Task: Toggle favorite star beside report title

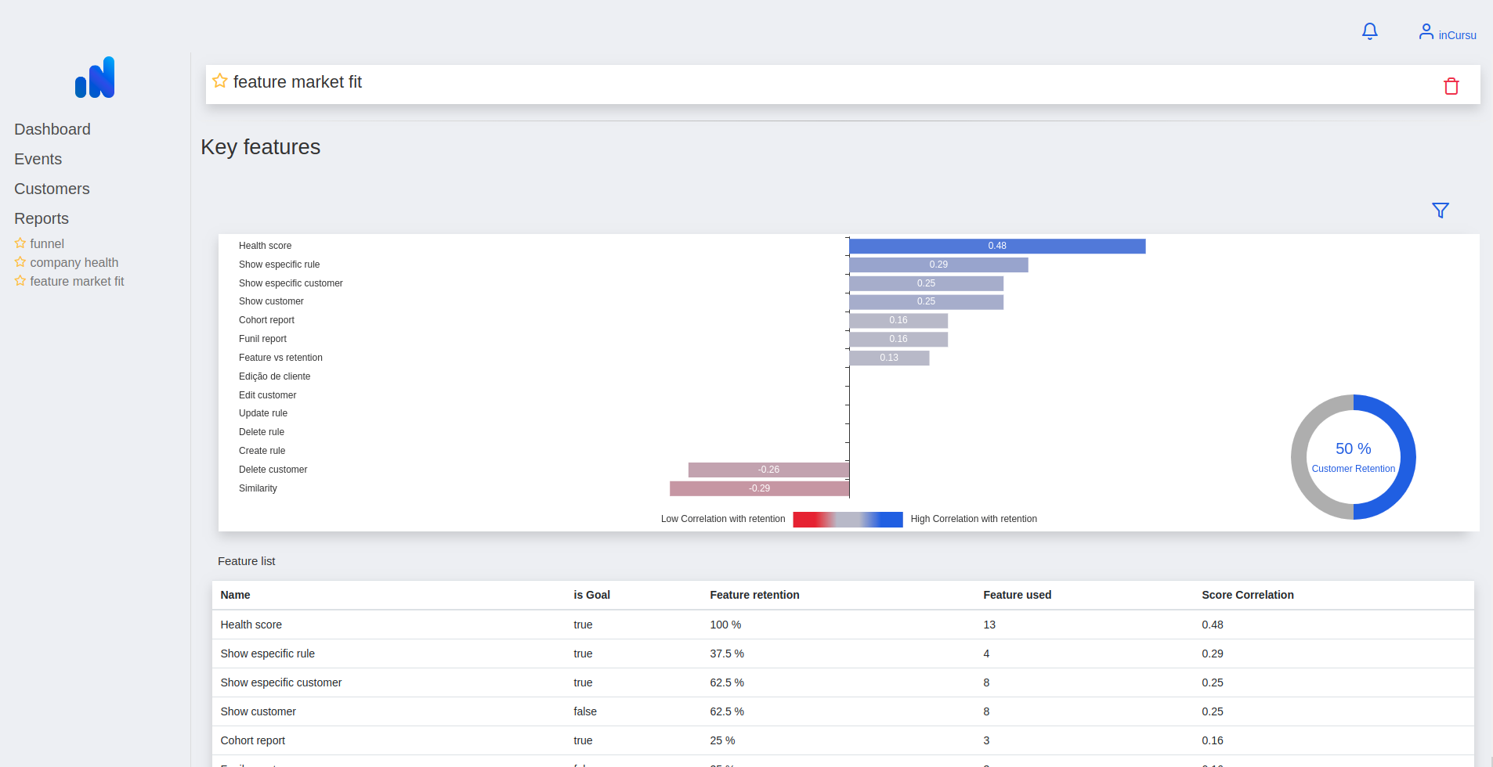Action: [x=220, y=81]
